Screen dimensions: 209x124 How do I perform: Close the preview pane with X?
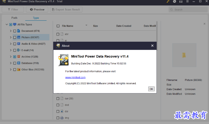204,24
